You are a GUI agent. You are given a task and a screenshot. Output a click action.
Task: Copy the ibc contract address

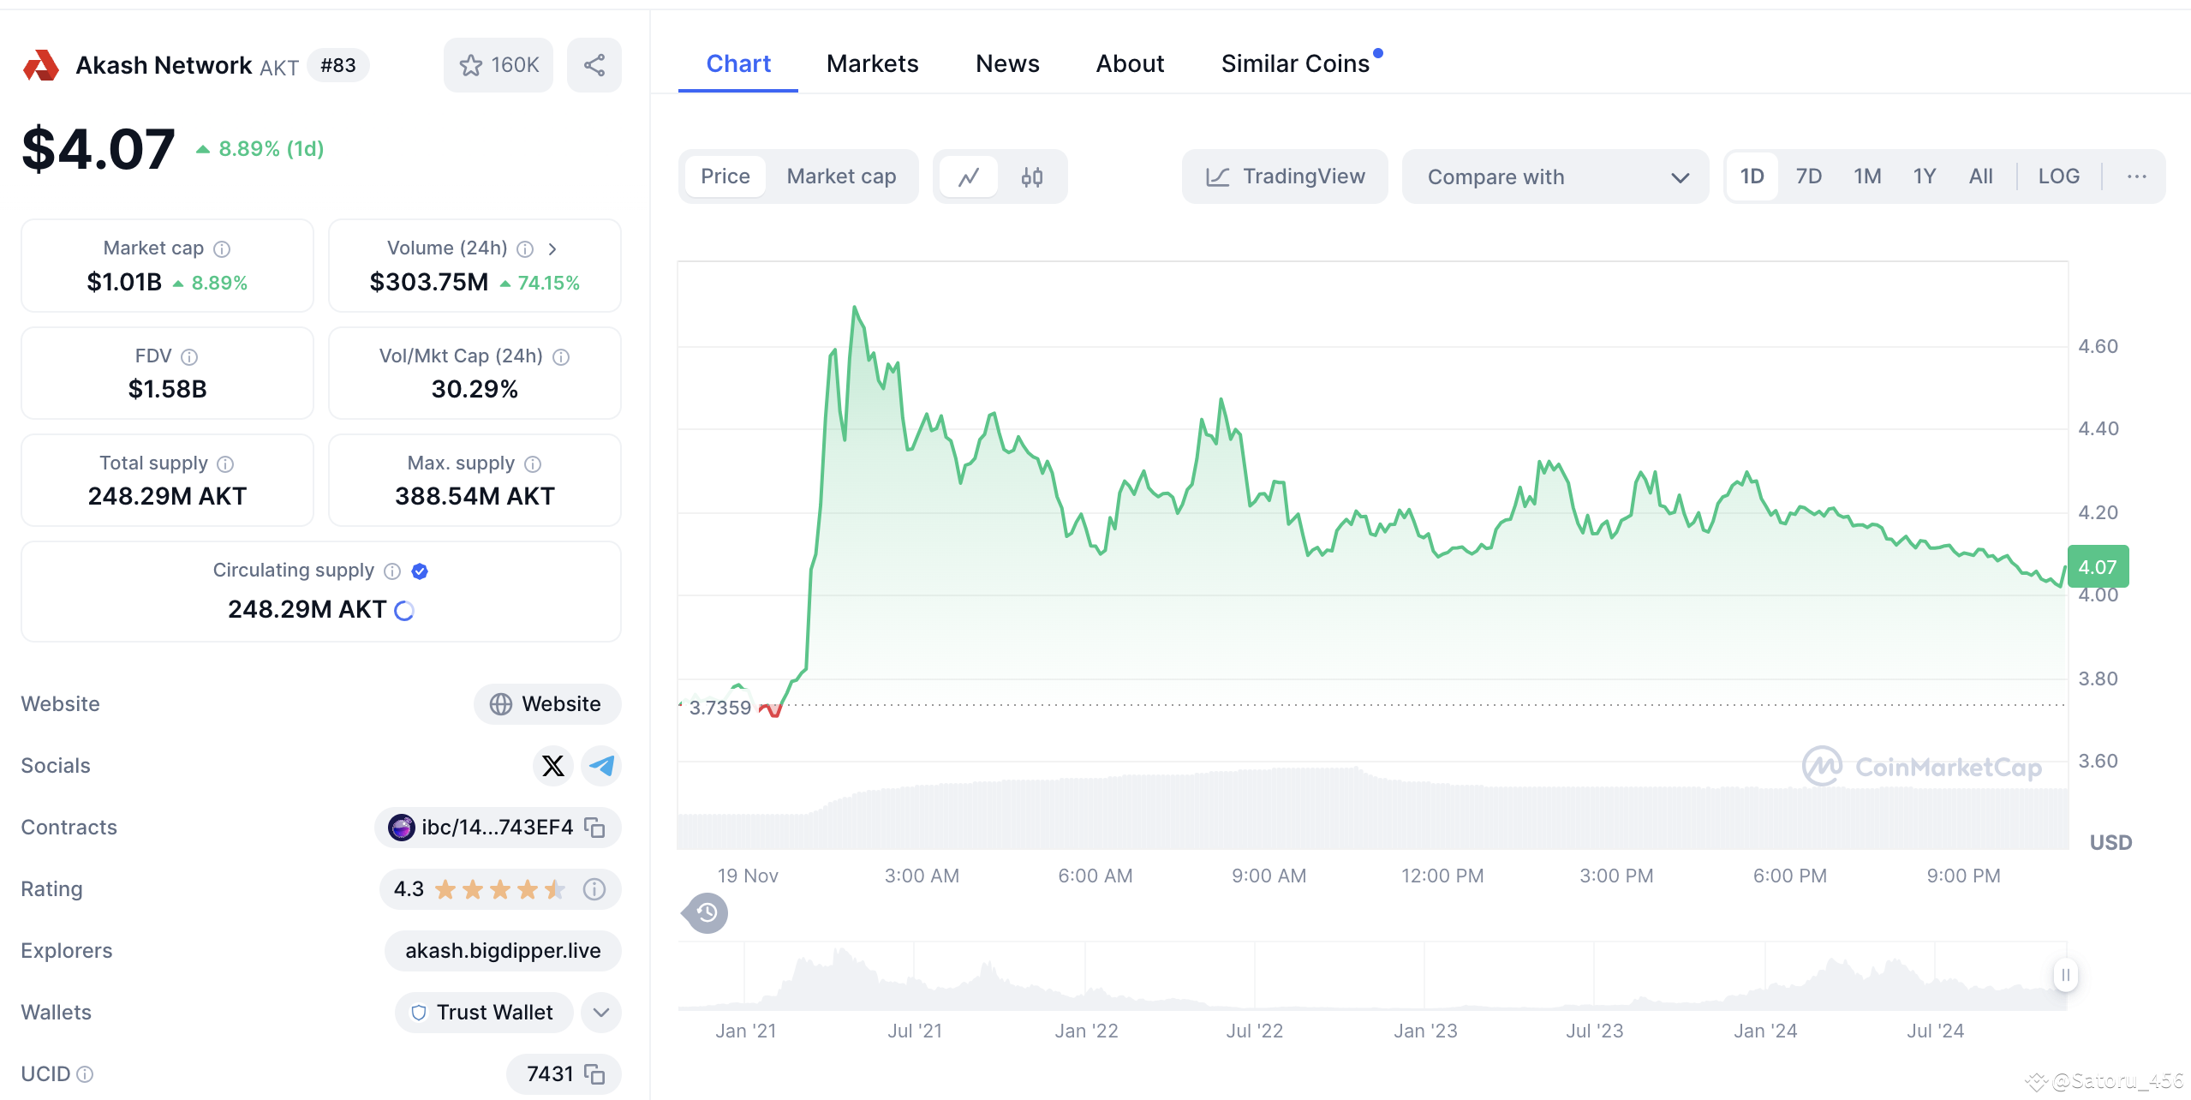click(x=594, y=827)
